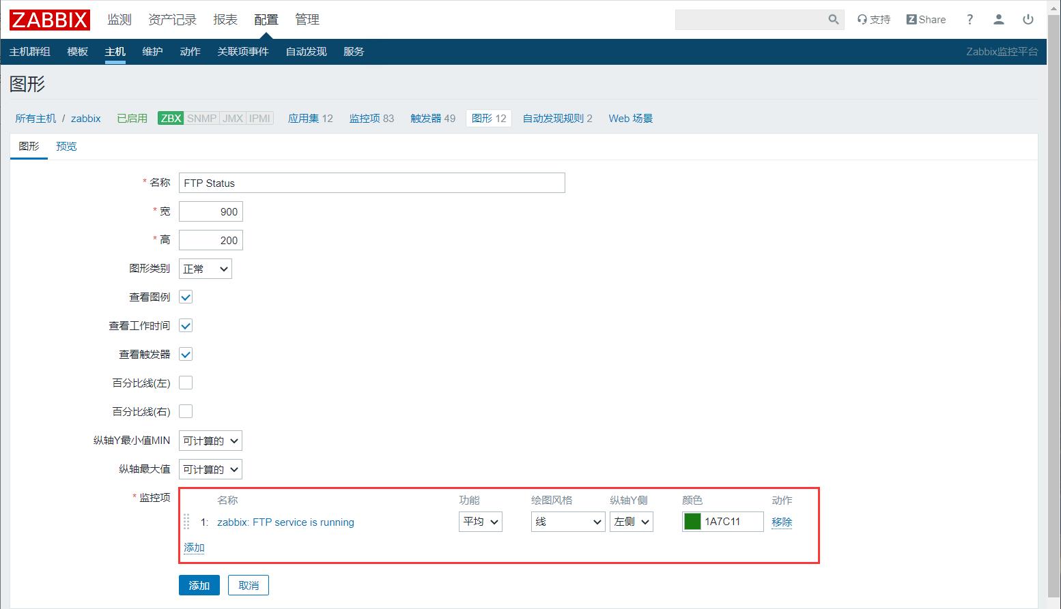
Task: Open the 报表 top menu
Action: [x=225, y=20]
